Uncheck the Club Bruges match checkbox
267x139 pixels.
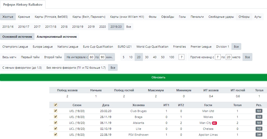pyautogui.click(x=56, y=111)
